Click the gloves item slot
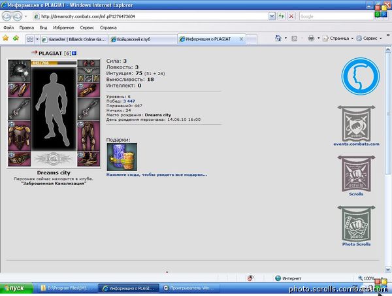The width and height of the screenshot is (392, 296). click(x=88, y=90)
